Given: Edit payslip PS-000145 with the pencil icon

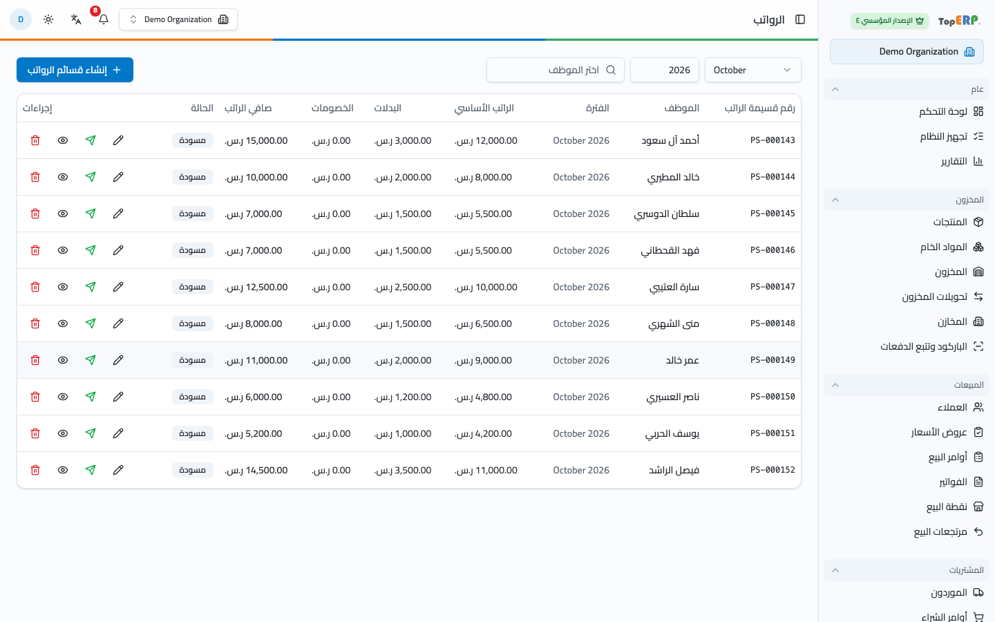Looking at the screenshot, I should point(118,214).
